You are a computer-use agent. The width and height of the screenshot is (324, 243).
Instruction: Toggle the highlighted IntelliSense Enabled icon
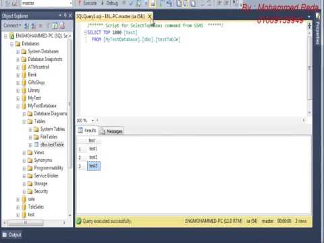pyautogui.click(x=153, y=3)
